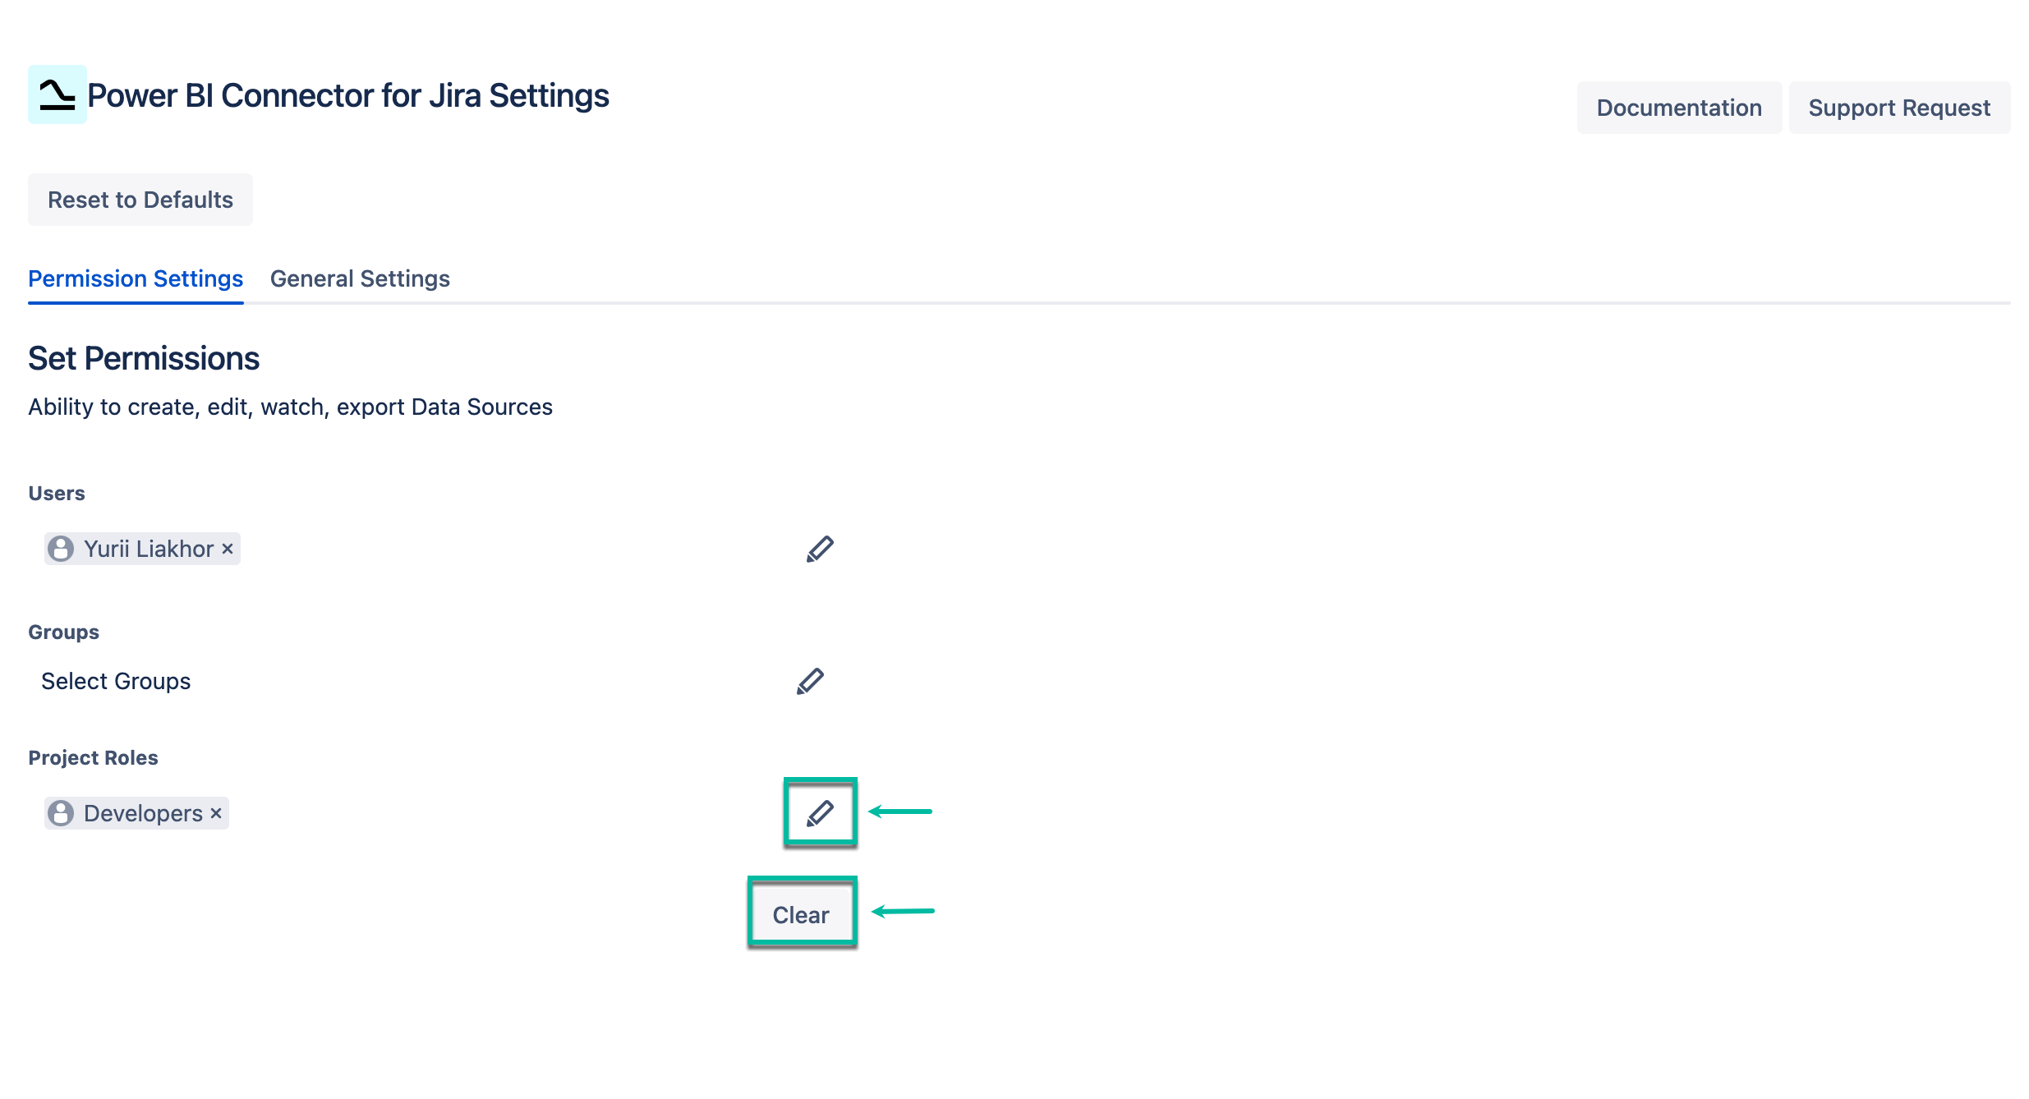The image size is (2029, 1099).
Task: Edit the Users permission field
Action: (x=819, y=549)
